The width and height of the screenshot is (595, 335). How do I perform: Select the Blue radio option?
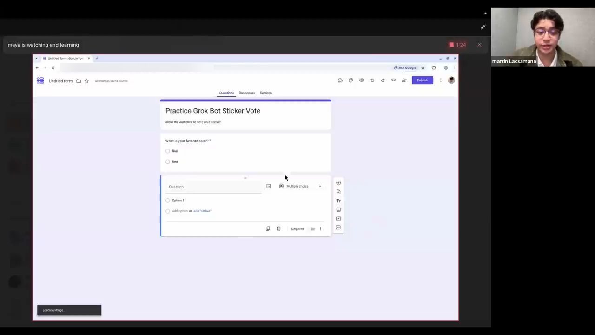click(168, 151)
